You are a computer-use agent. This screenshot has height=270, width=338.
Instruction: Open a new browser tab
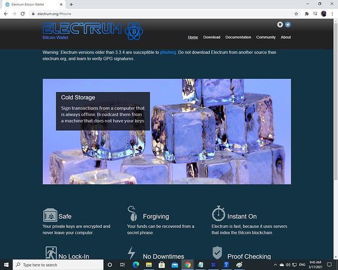pyautogui.click(x=71, y=4)
